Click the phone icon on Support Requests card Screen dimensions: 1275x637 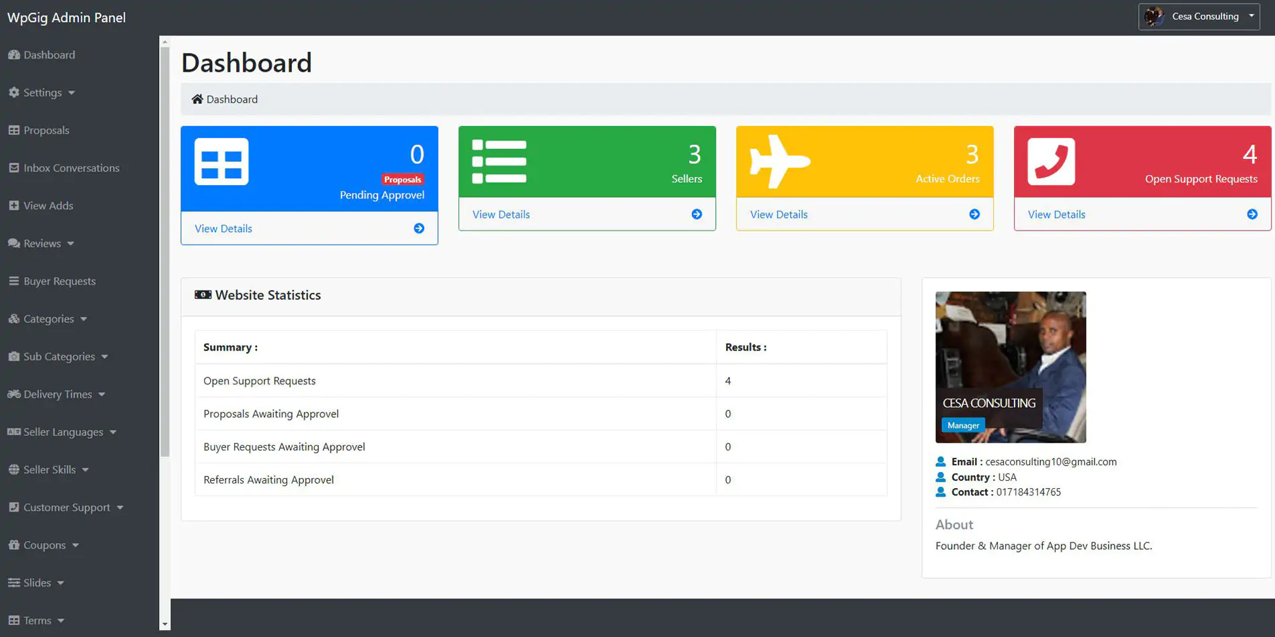pos(1051,162)
